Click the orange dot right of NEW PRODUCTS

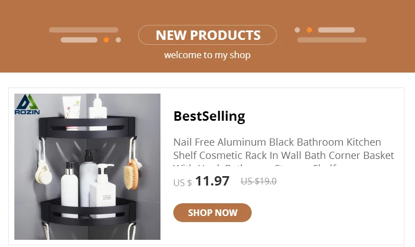pos(309,30)
